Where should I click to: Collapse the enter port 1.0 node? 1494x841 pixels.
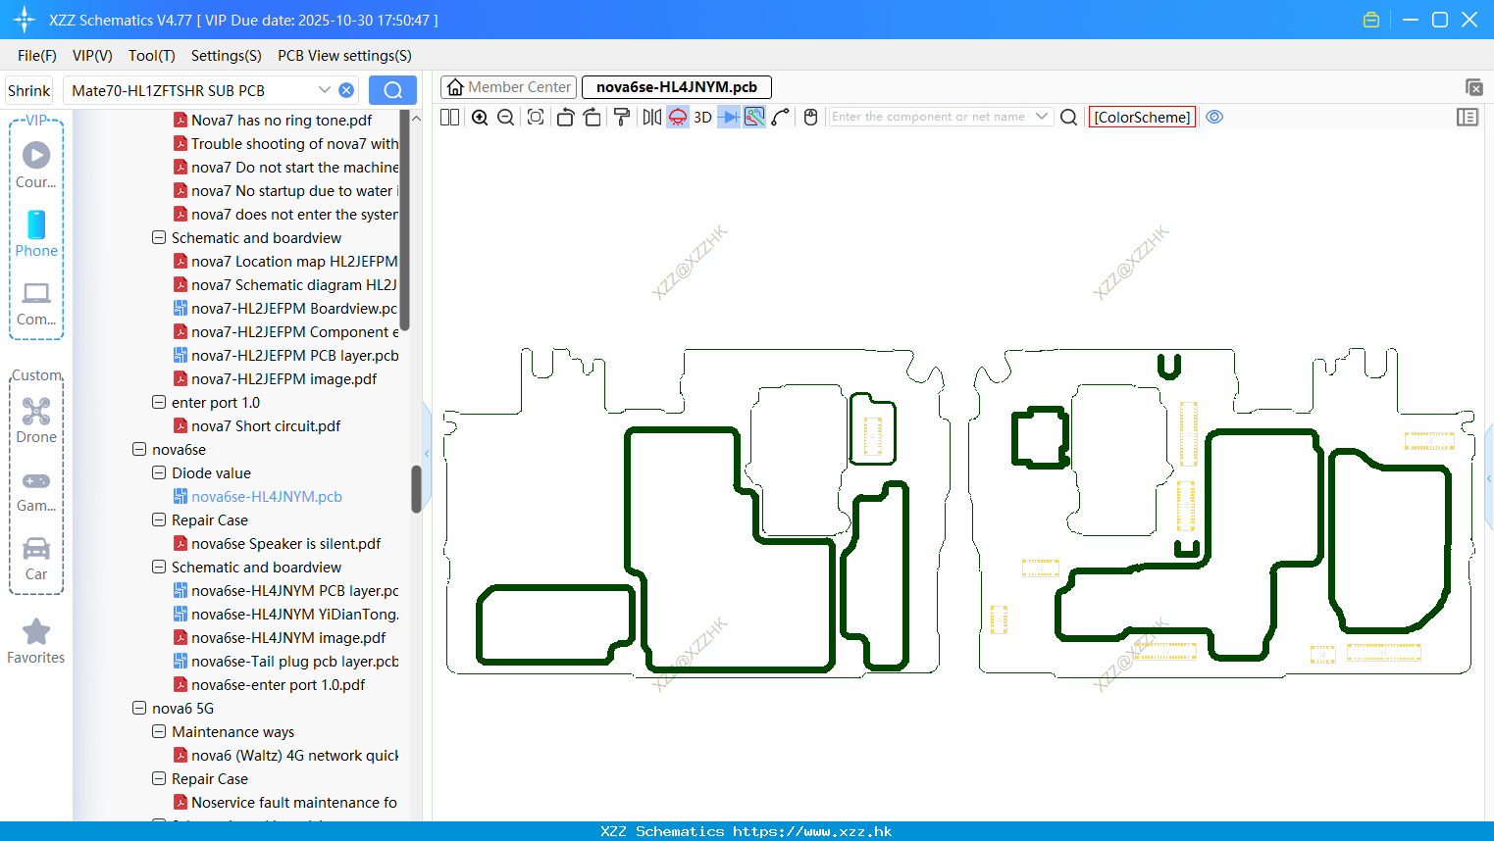click(159, 402)
